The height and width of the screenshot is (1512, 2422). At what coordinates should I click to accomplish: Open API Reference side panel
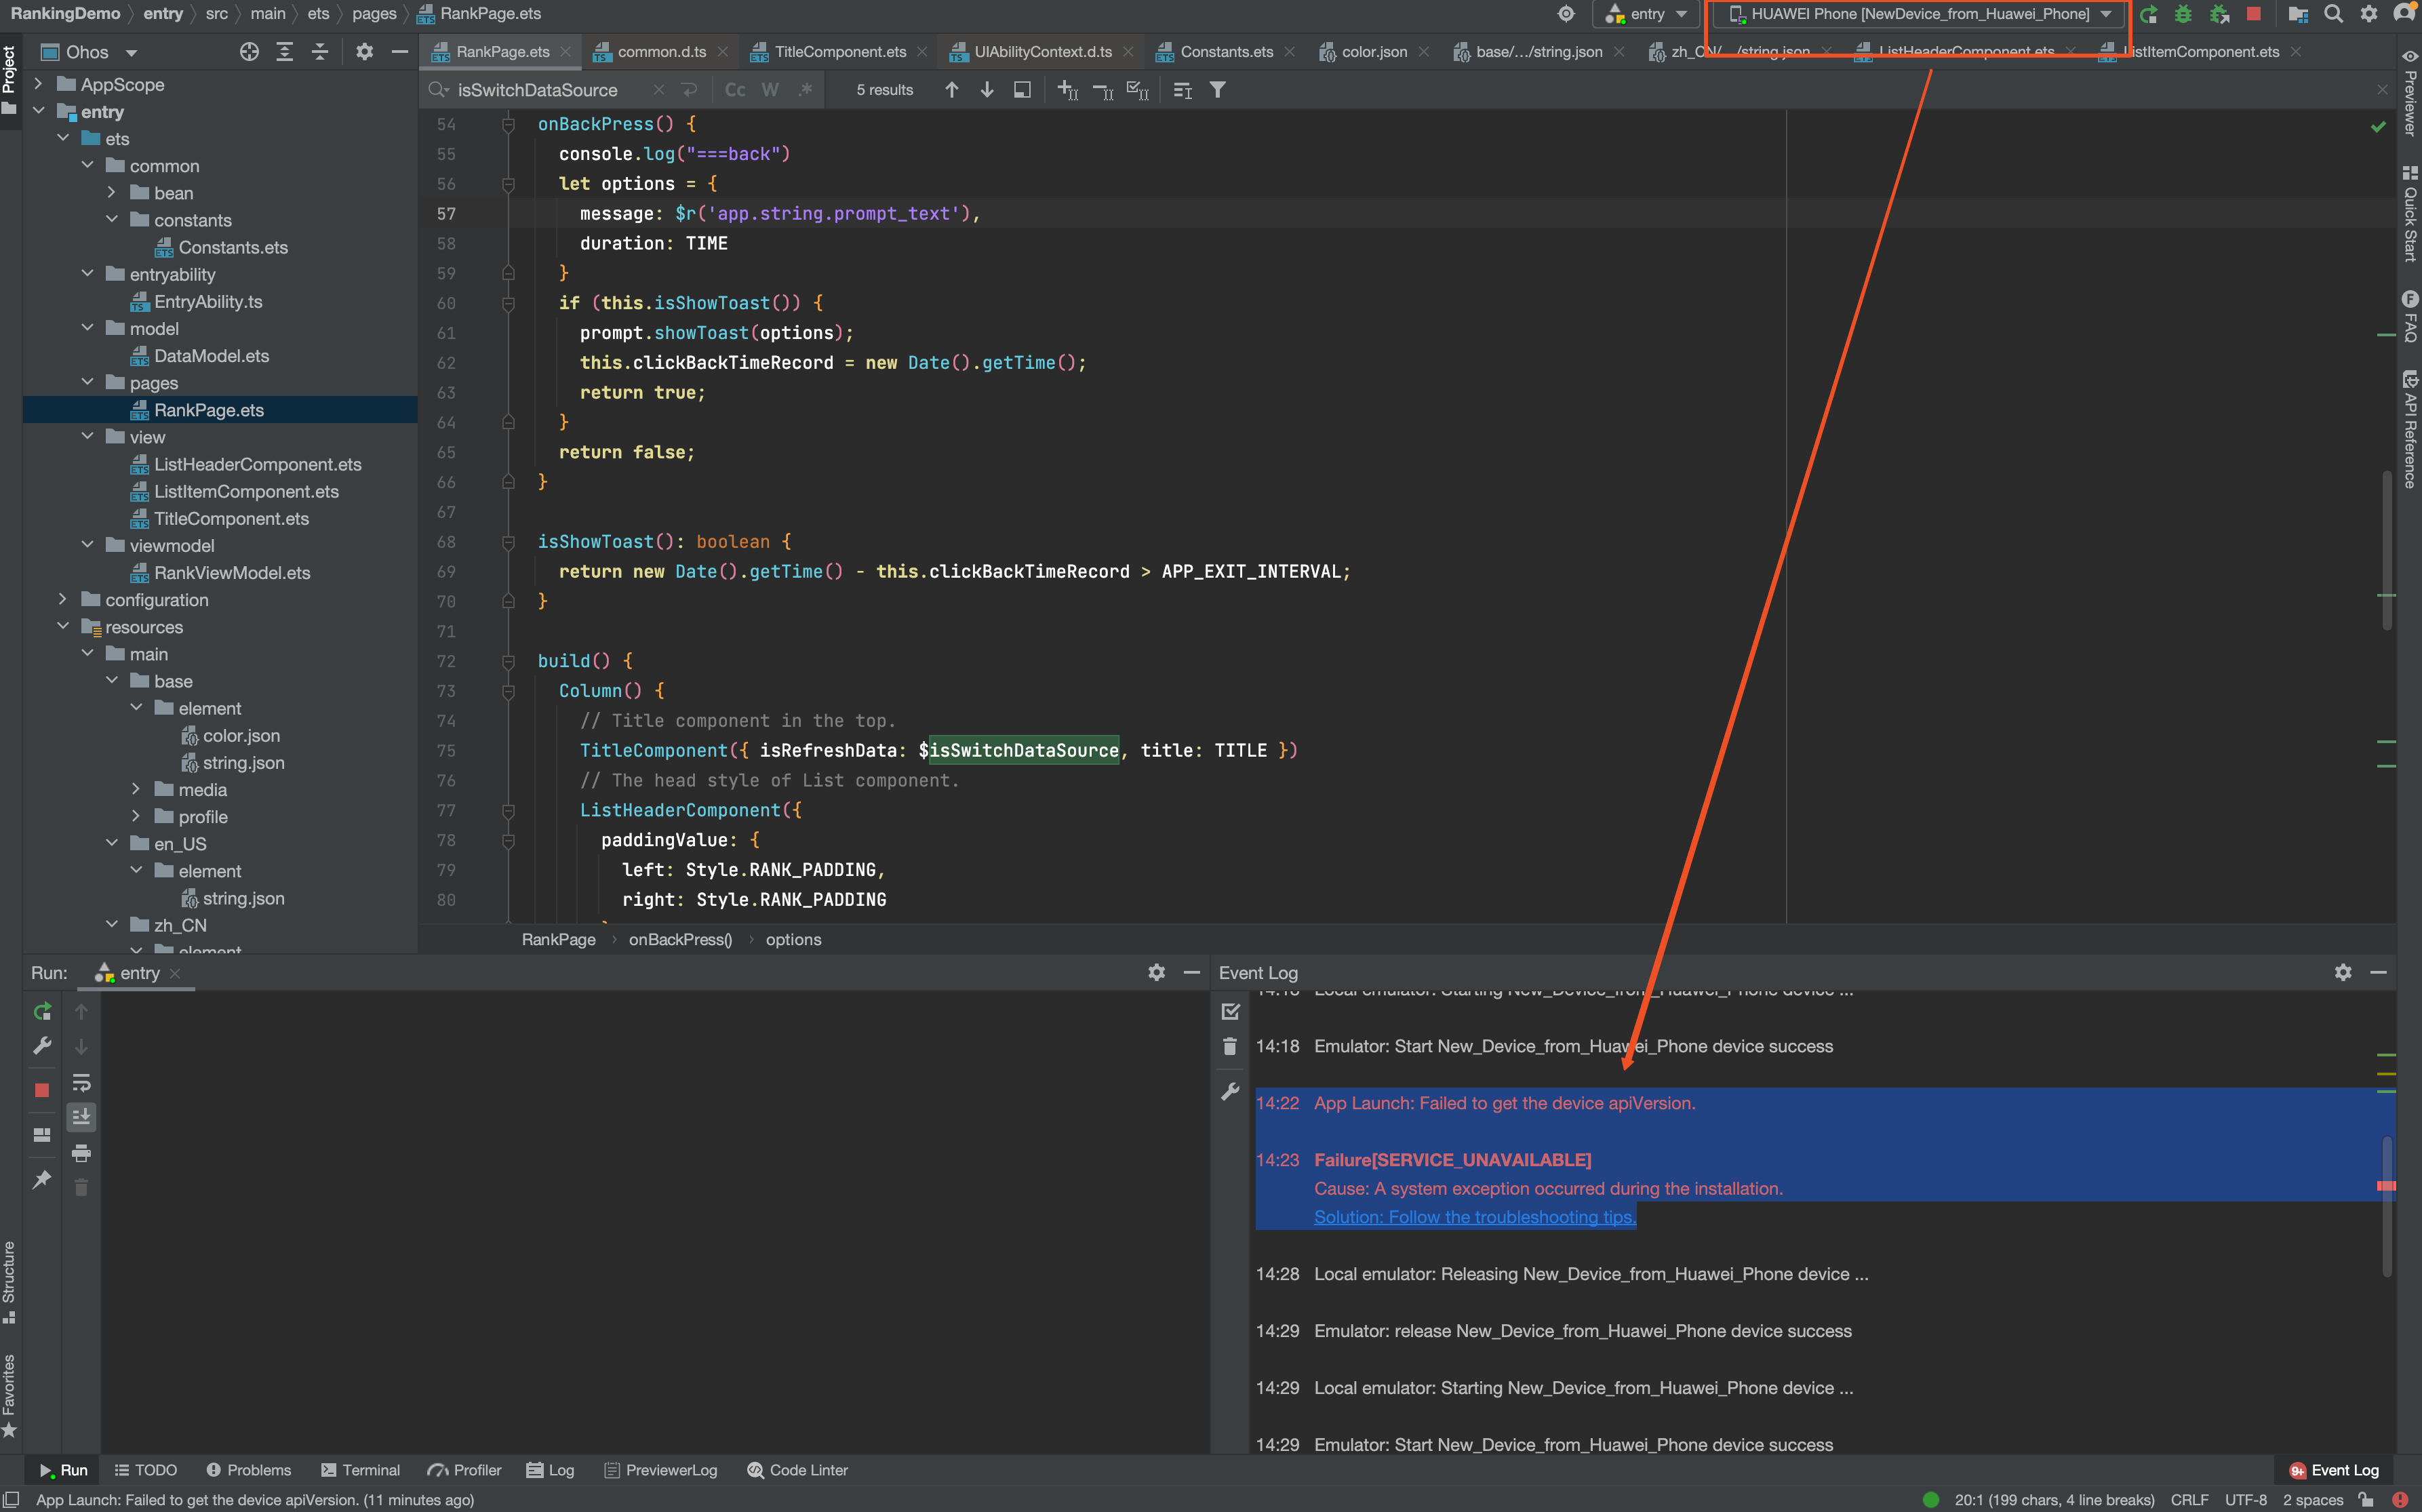click(2410, 429)
